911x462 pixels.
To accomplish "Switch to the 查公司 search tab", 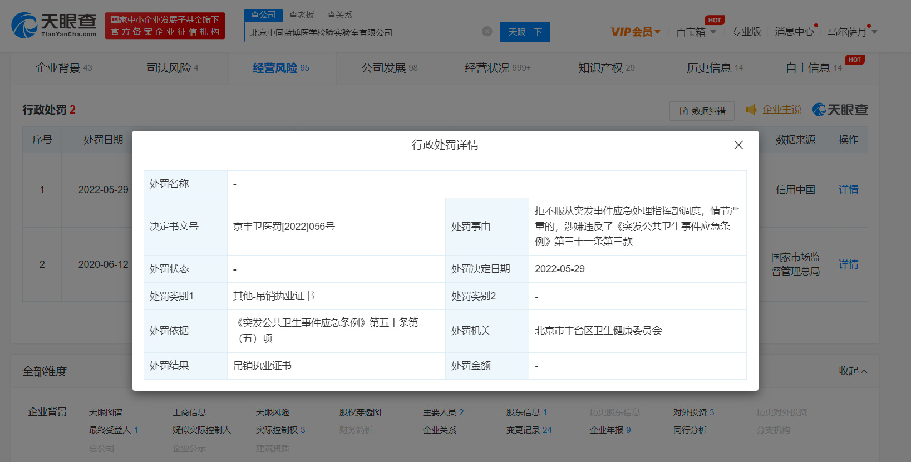I will pos(264,15).
